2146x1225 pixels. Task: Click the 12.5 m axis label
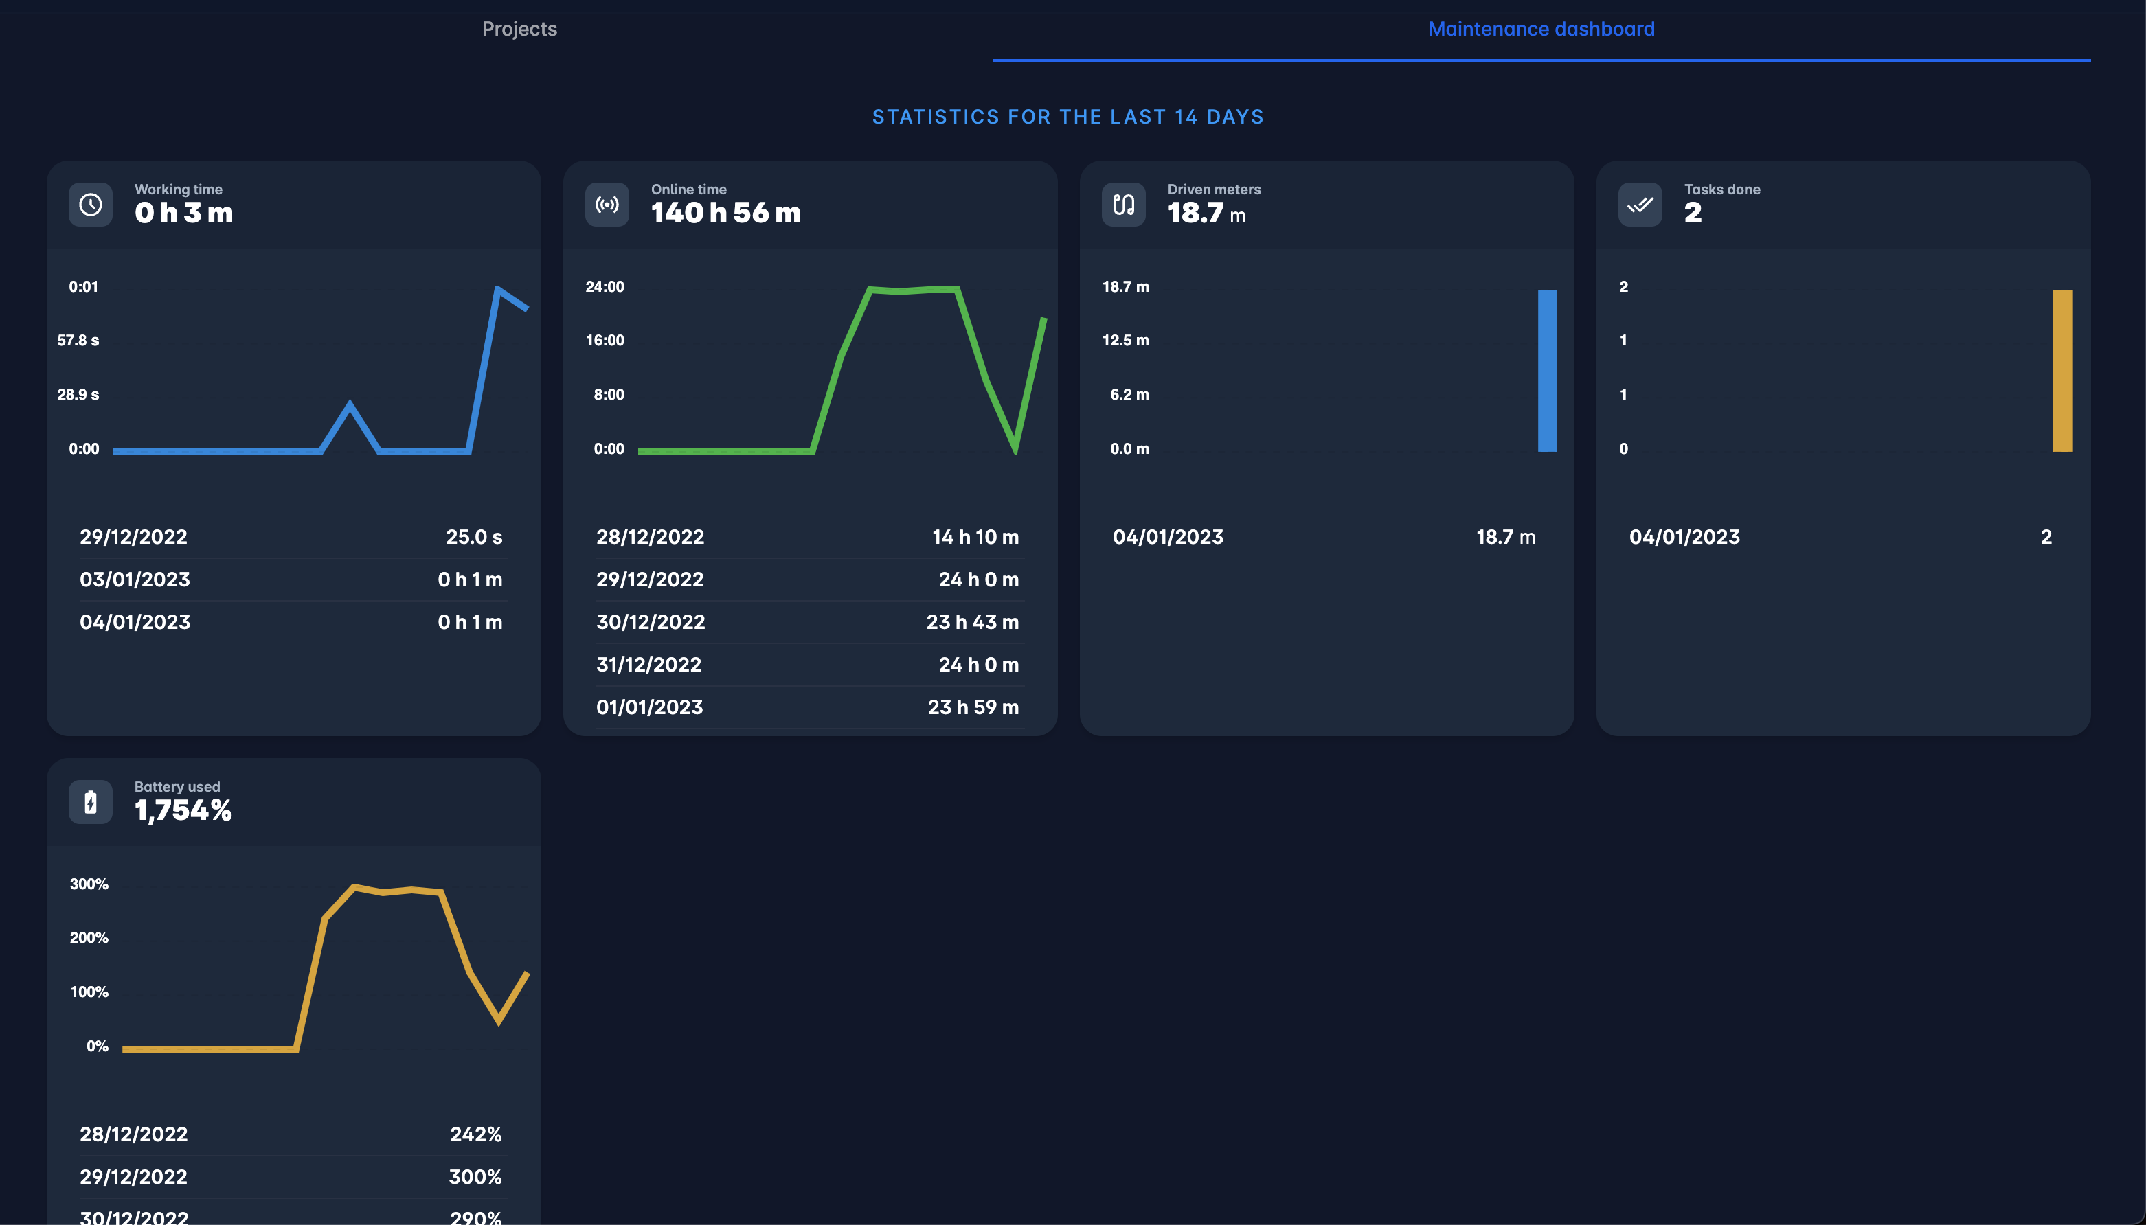click(x=1125, y=341)
